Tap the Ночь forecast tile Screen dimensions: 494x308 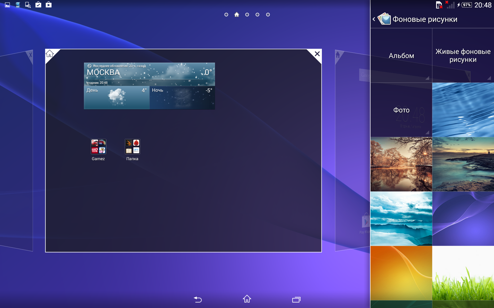click(x=182, y=98)
